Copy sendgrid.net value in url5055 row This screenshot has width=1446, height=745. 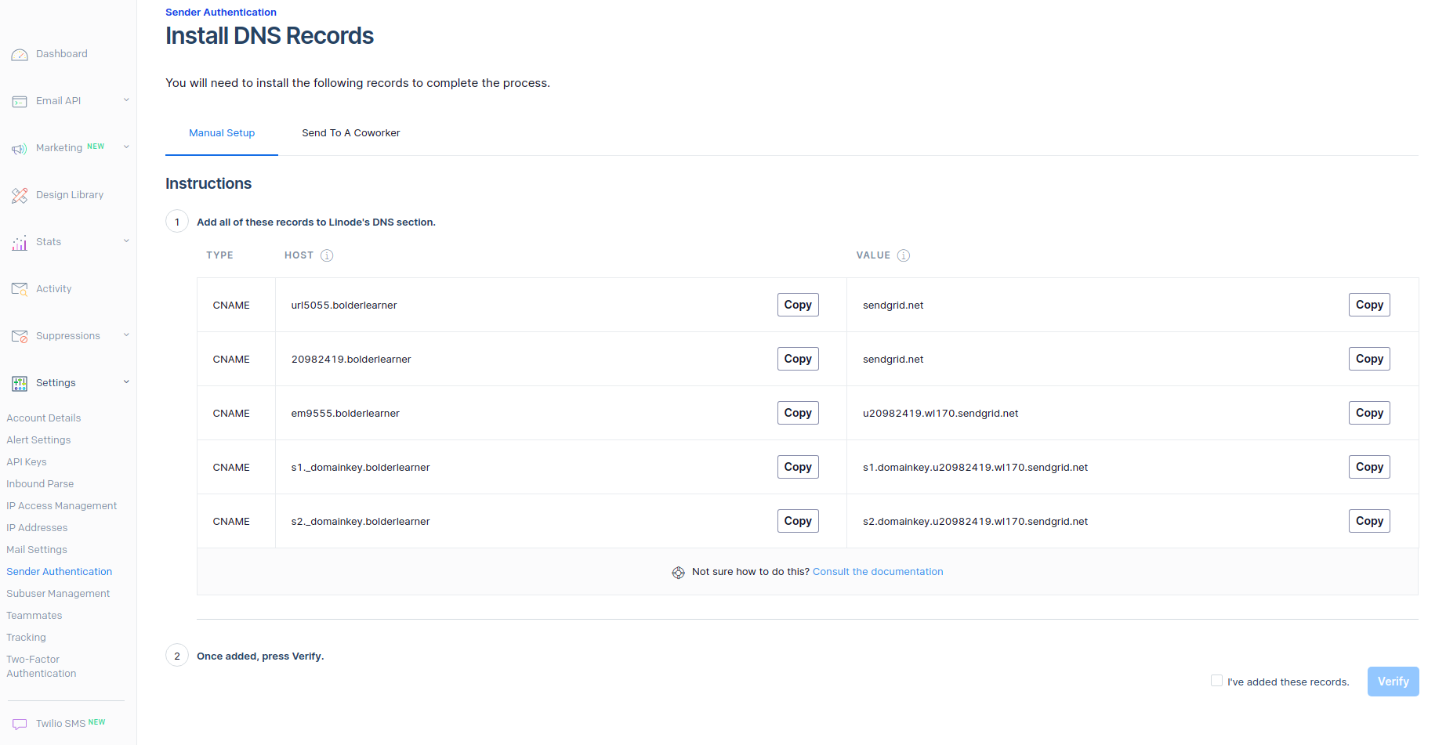pos(1369,305)
